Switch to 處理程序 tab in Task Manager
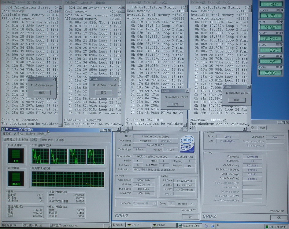The width and height of the screenshot is (289, 229). 23,140
